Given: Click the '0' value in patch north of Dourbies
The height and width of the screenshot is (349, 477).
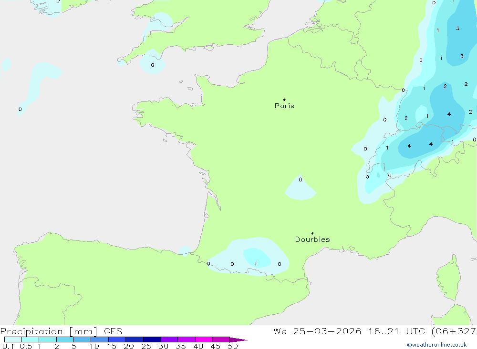Looking at the screenshot, I should (300, 180).
